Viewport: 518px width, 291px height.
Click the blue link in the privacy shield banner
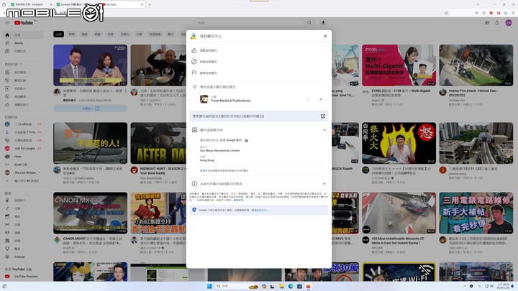(260, 210)
